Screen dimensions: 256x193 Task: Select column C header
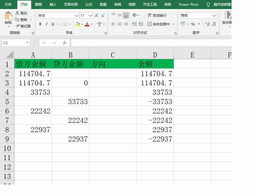tap(113, 55)
